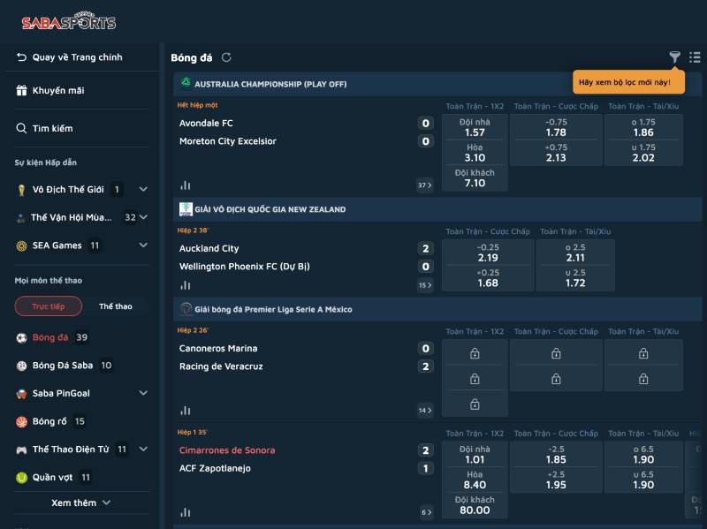The width and height of the screenshot is (707, 529).
Task: Click the refresh icon next to Bóng đá
Action: [x=226, y=57]
